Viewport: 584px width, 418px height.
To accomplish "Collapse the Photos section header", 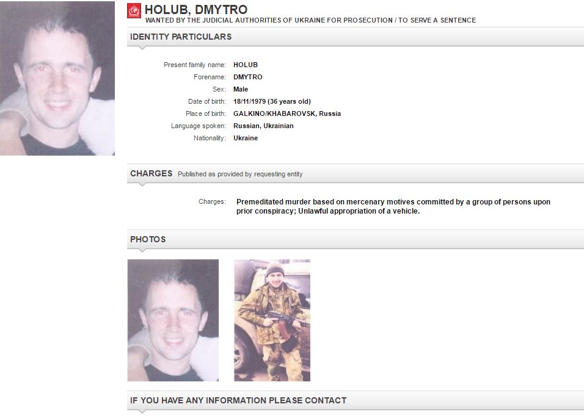I will (x=356, y=239).
